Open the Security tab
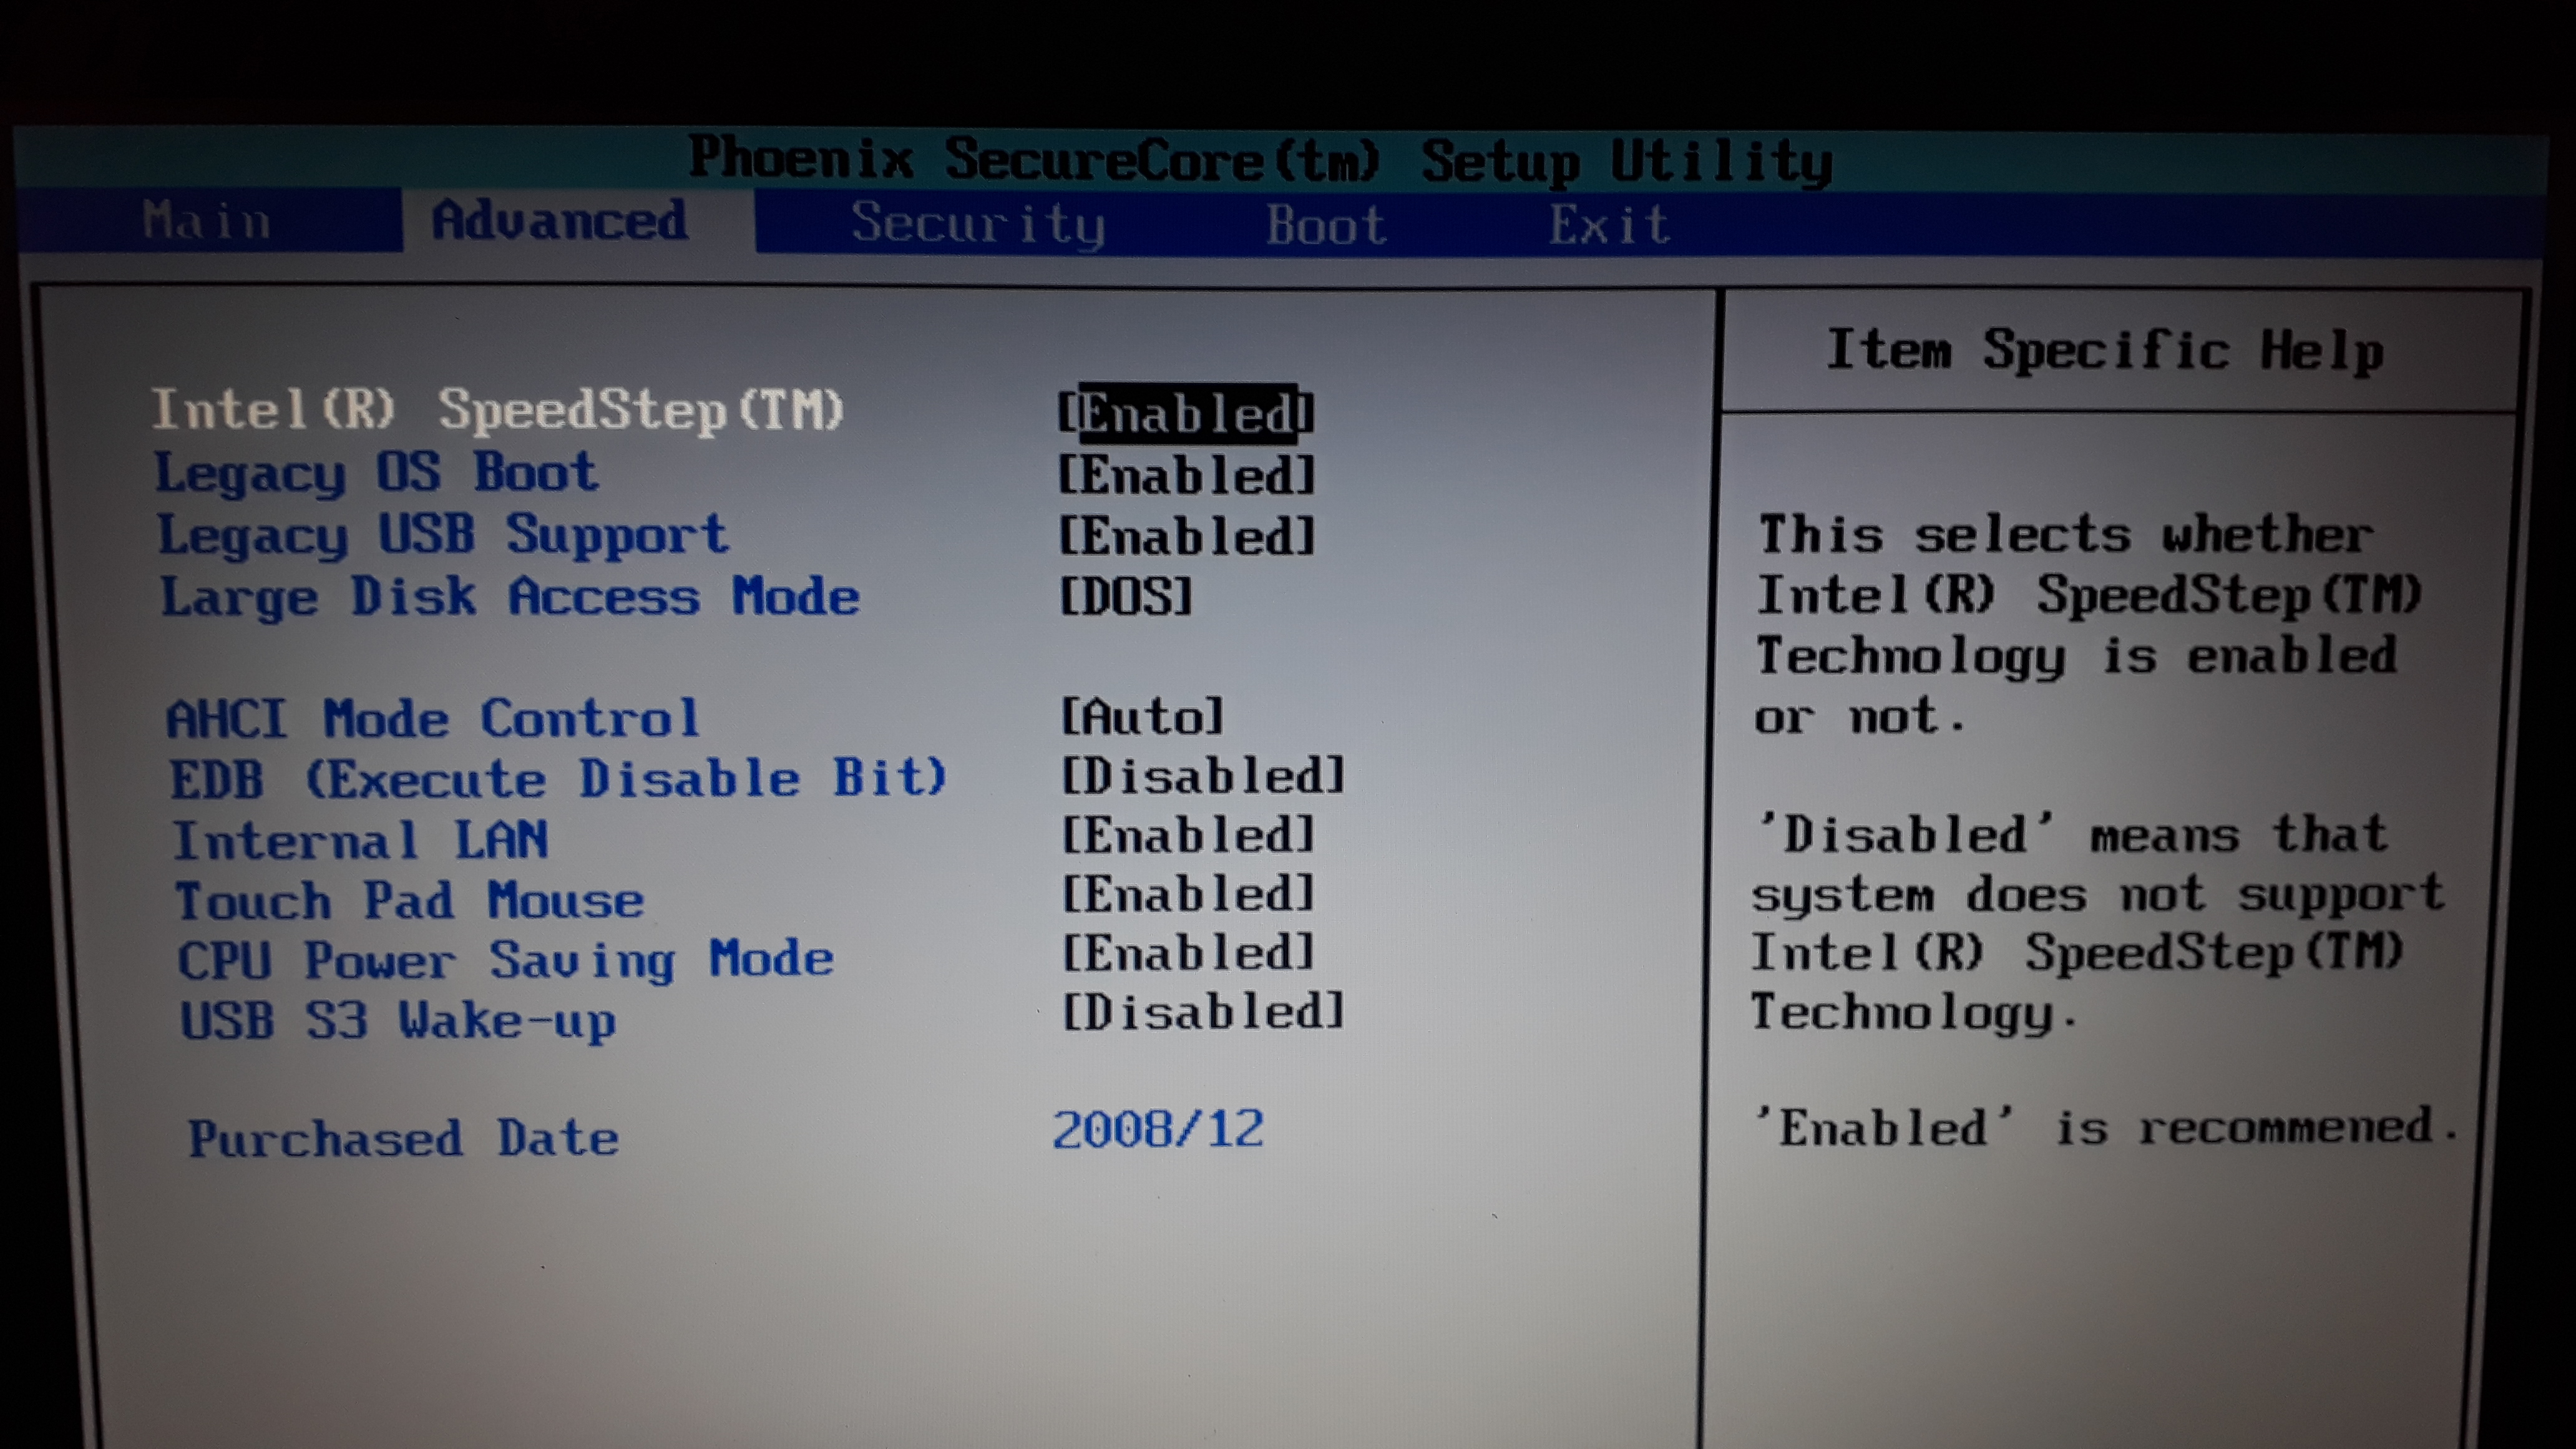Viewport: 2576px width, 1449px height. (978, 224)
